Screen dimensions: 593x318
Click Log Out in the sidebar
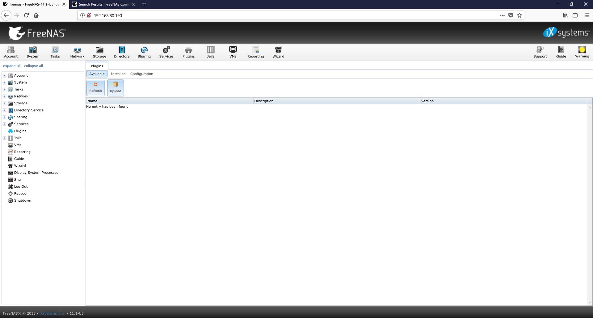point(21,186)
